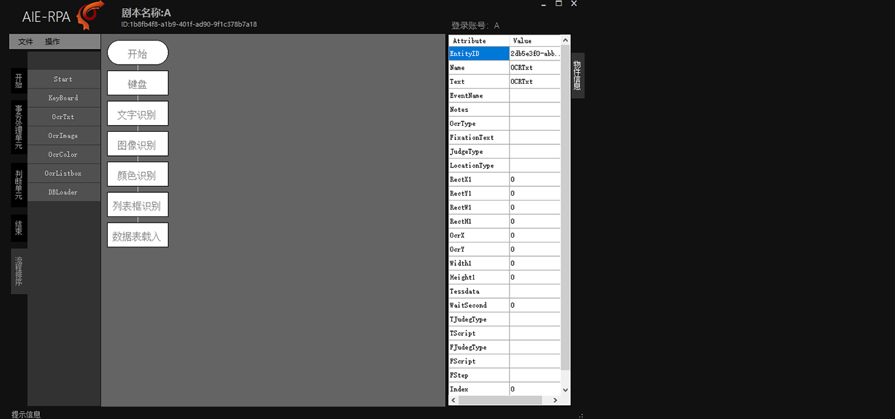This screenshot has height=419, width=895.
Task: Click right arrow of horizontal scrollbar
Action: 556,400
